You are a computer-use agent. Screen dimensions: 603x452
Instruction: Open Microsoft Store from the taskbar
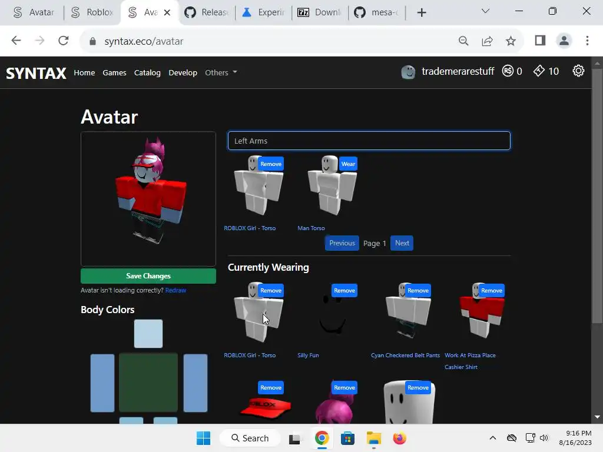(x=347, y=438)
